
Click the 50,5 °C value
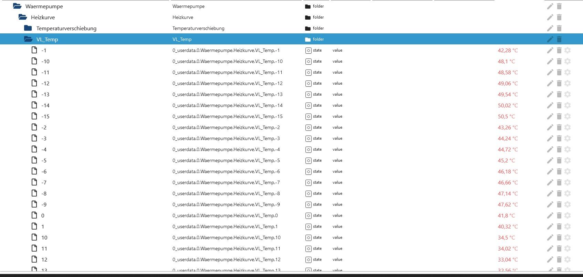(x=506, y=116)
